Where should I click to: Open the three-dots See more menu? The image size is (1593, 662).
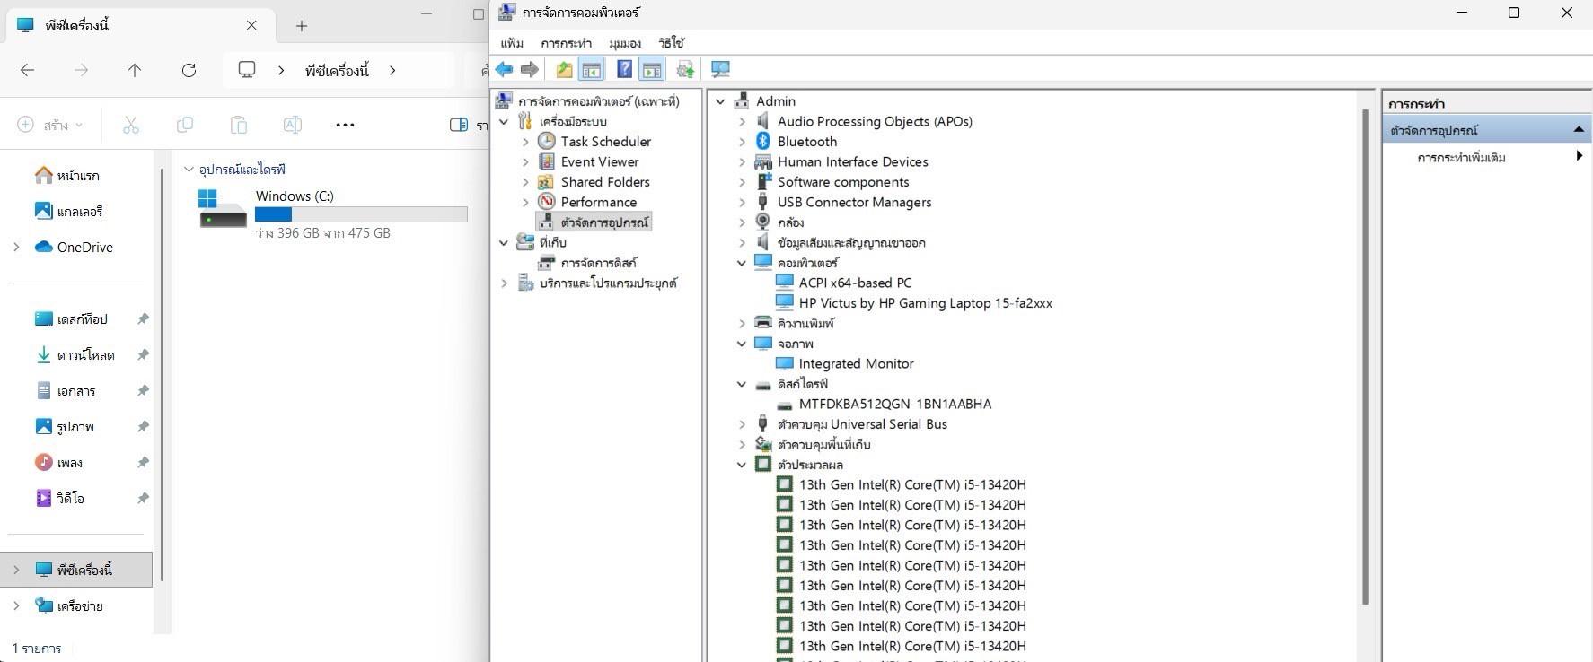(x=345, y=125)
